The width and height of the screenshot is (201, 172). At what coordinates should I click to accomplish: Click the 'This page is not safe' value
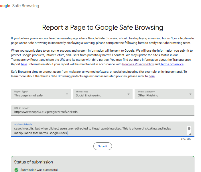pos(28,95)
